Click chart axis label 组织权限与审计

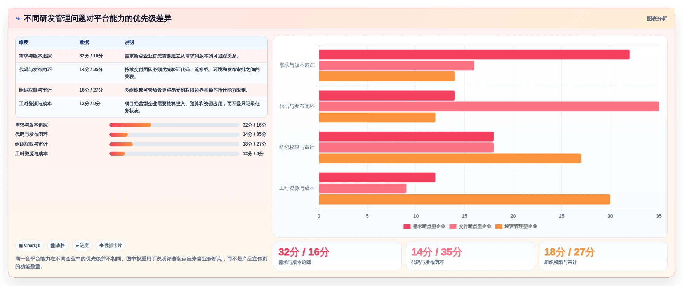[x=297, y=147]
